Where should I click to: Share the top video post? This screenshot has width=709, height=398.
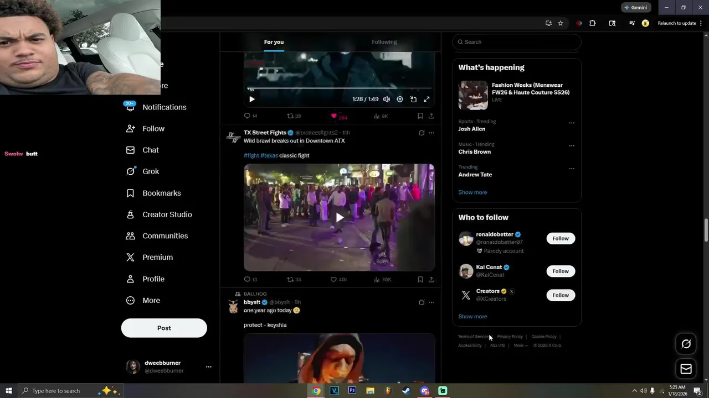pos(431,116)
